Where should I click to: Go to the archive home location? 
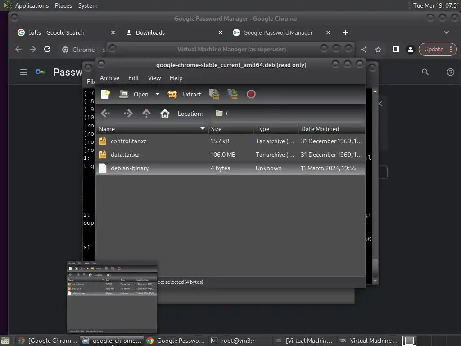pos(165,113)
